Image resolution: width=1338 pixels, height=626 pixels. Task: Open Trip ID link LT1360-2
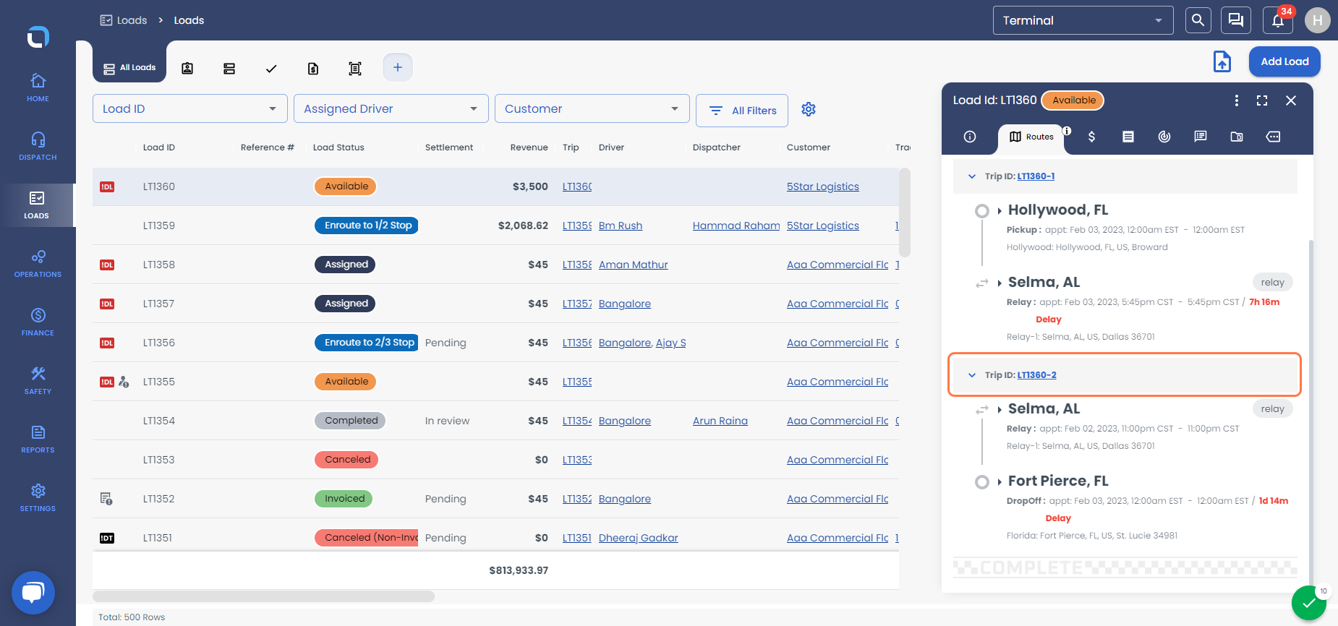point(1036,375)
